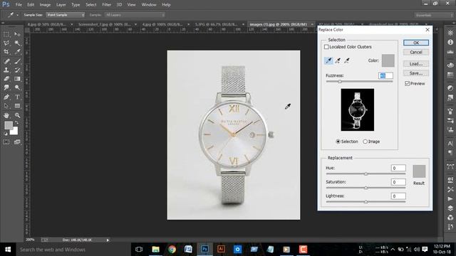This screenshot has width=456, height=256.
Task: Pick the Add to Sample eyedropper
Action: click(x=338, y=60)
